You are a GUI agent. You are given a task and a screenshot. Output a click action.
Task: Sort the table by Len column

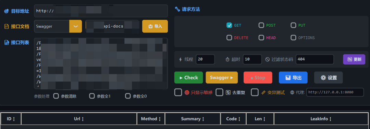click(260, 119)
